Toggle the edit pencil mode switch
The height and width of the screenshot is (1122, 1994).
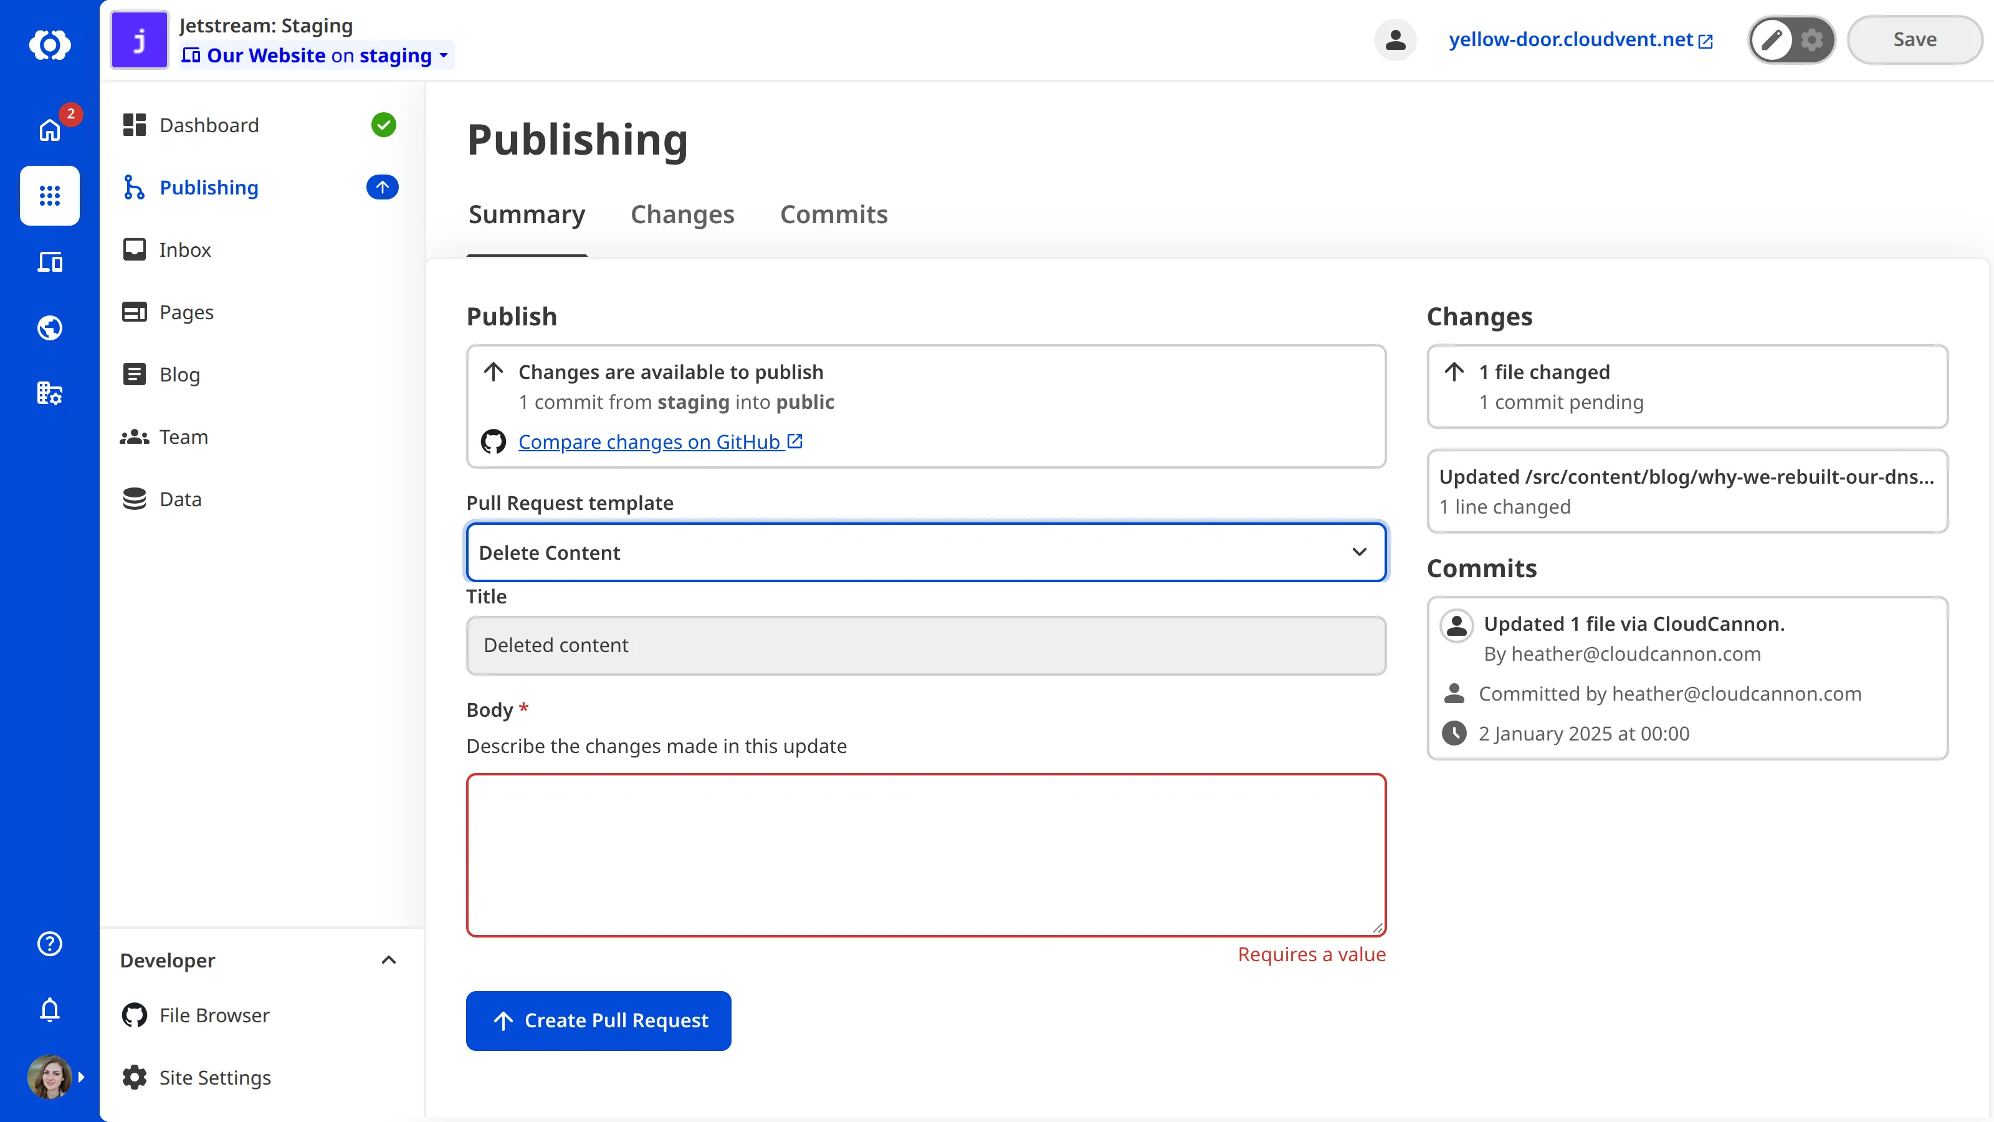point(1772,39)
